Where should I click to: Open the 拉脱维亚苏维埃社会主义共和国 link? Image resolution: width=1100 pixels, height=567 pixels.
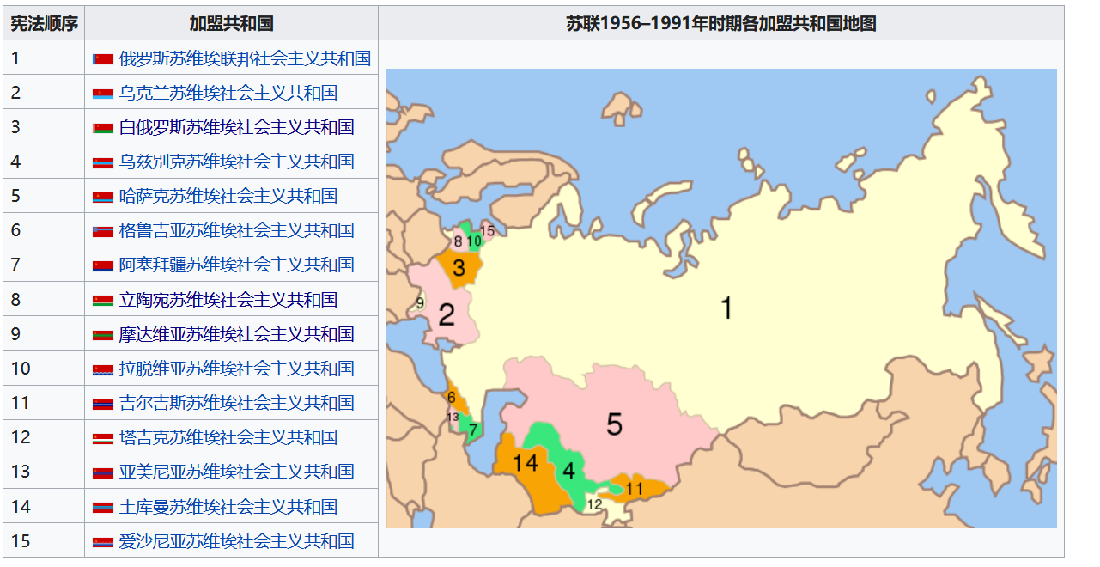pyautogui.click(x=236, y=369)
